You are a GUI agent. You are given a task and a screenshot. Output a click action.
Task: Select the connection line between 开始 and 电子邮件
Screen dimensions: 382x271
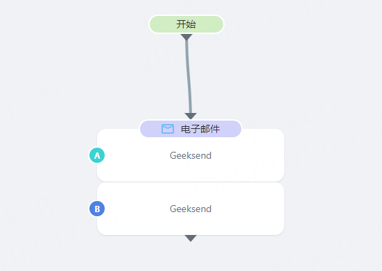pyautogui.click(x=189, y=76)
